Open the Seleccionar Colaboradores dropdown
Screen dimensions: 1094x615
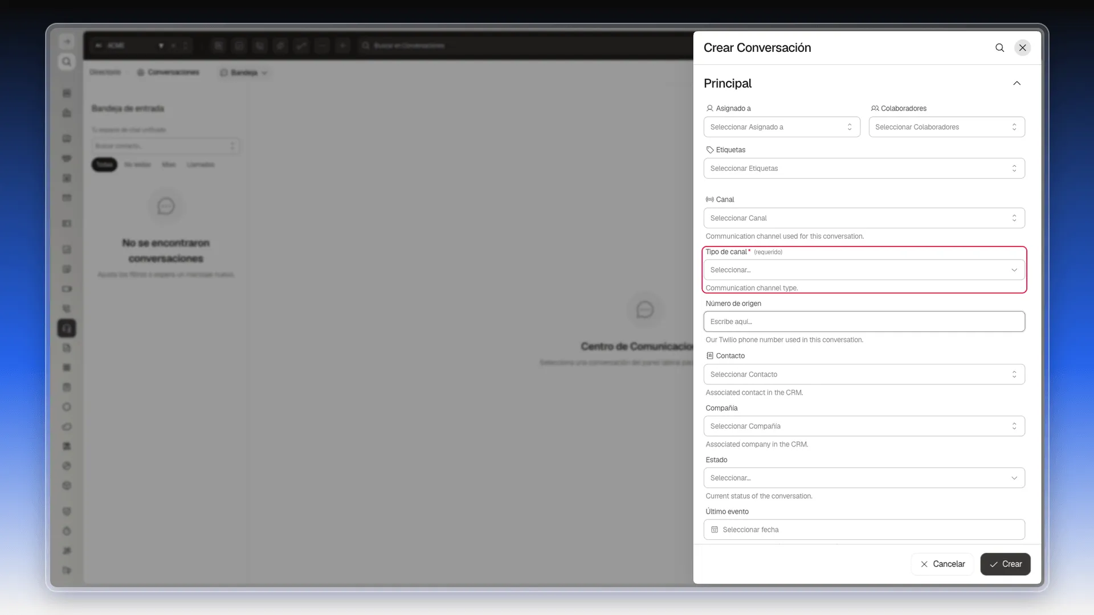tap(946, 127)
